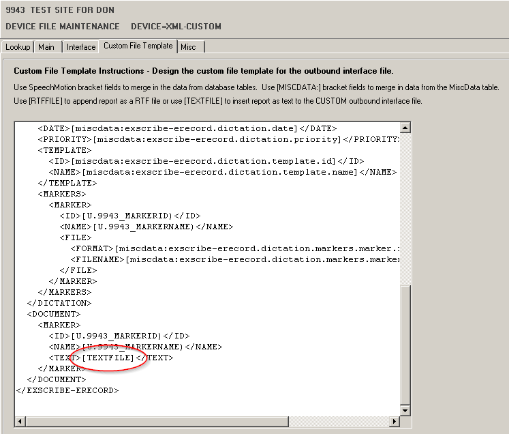This screenshot has height=434, width=509.
Task: Click the Custom File Template tab
Action: tap(138, 46)
